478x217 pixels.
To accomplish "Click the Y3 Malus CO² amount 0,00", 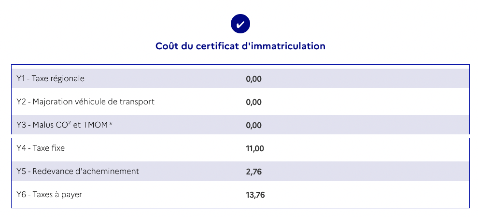I will tap(253, 125).
